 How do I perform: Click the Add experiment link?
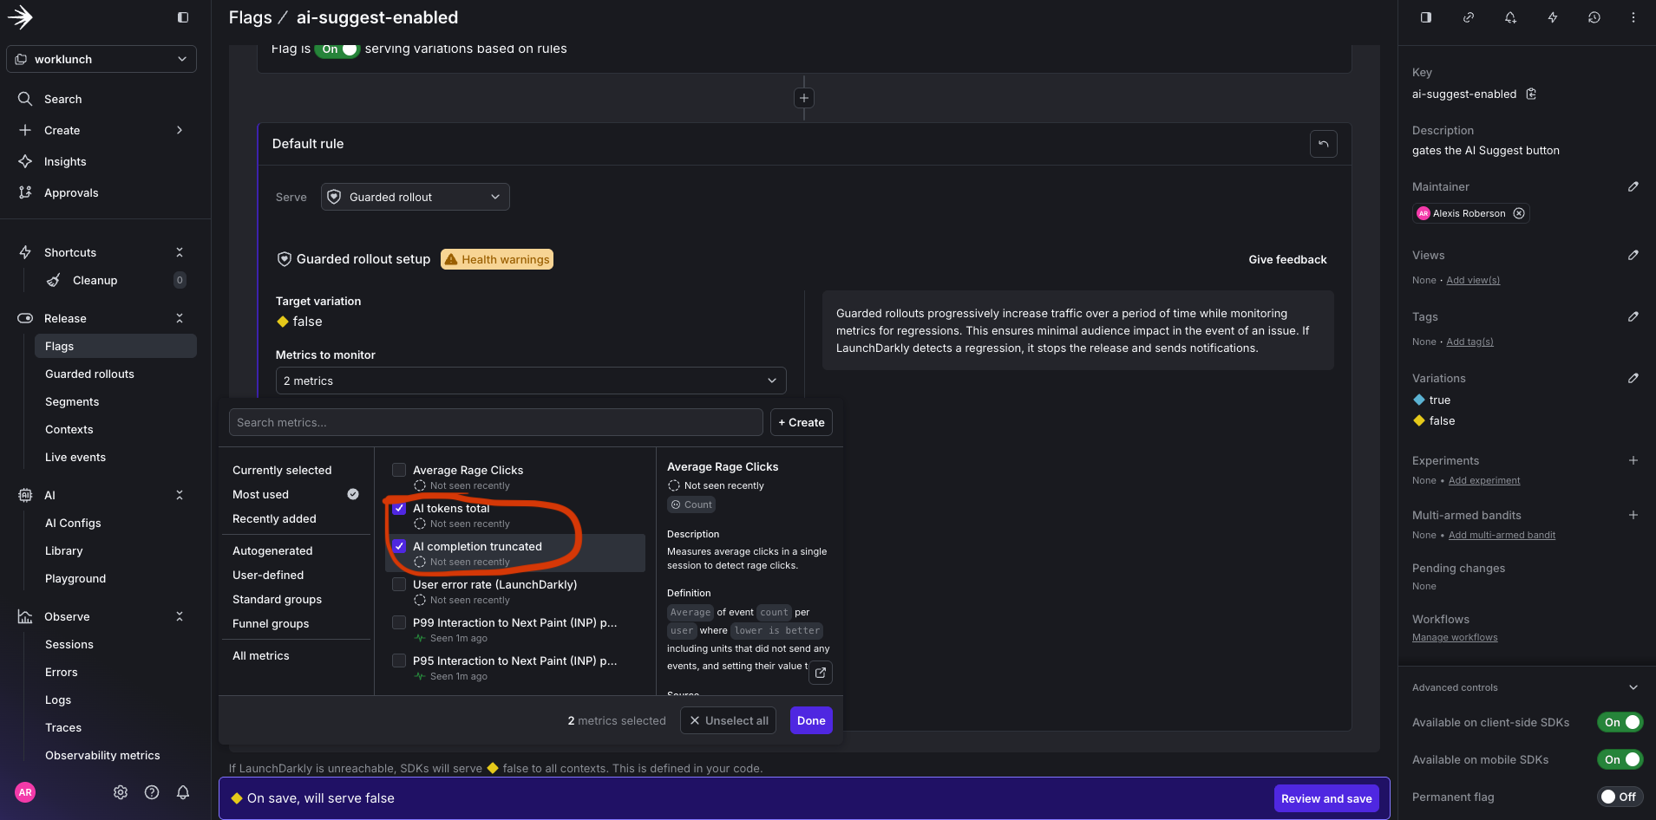1483,480
